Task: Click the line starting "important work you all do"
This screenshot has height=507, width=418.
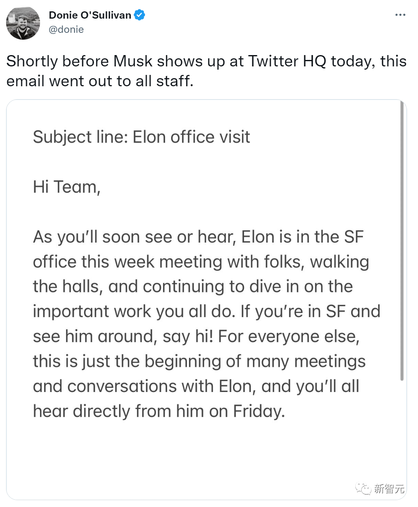Action: (x=206, y=311)
